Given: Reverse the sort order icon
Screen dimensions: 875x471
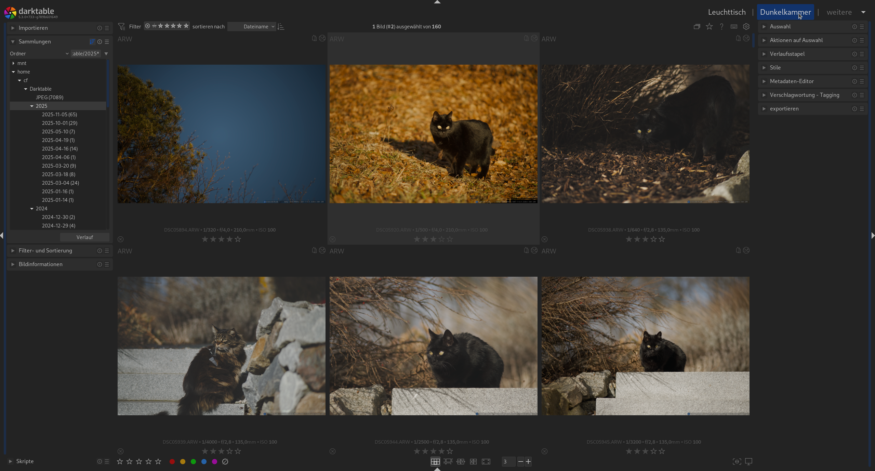Looking at the screenshot, I should (x=281, y=26).
